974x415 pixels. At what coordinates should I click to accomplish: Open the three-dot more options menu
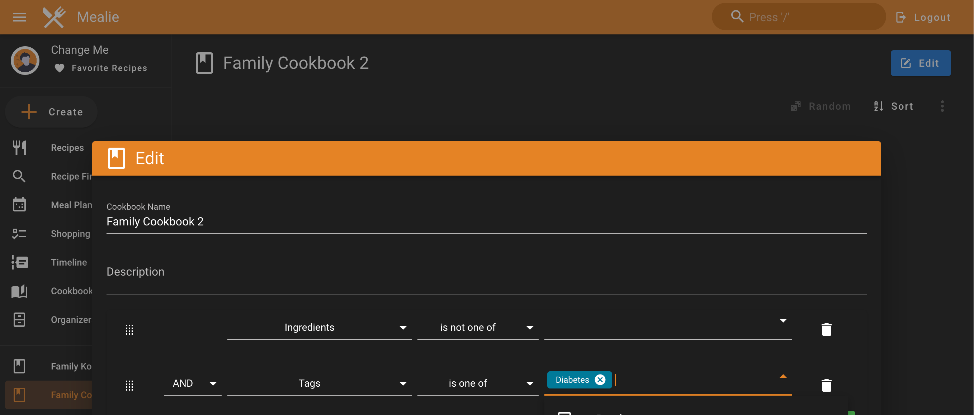point(942,106)
